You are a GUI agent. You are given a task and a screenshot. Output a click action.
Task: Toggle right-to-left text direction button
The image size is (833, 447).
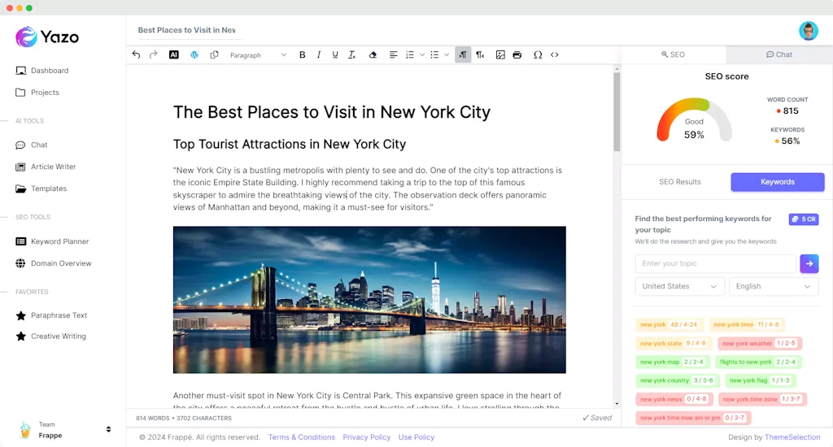pos(480,55)
